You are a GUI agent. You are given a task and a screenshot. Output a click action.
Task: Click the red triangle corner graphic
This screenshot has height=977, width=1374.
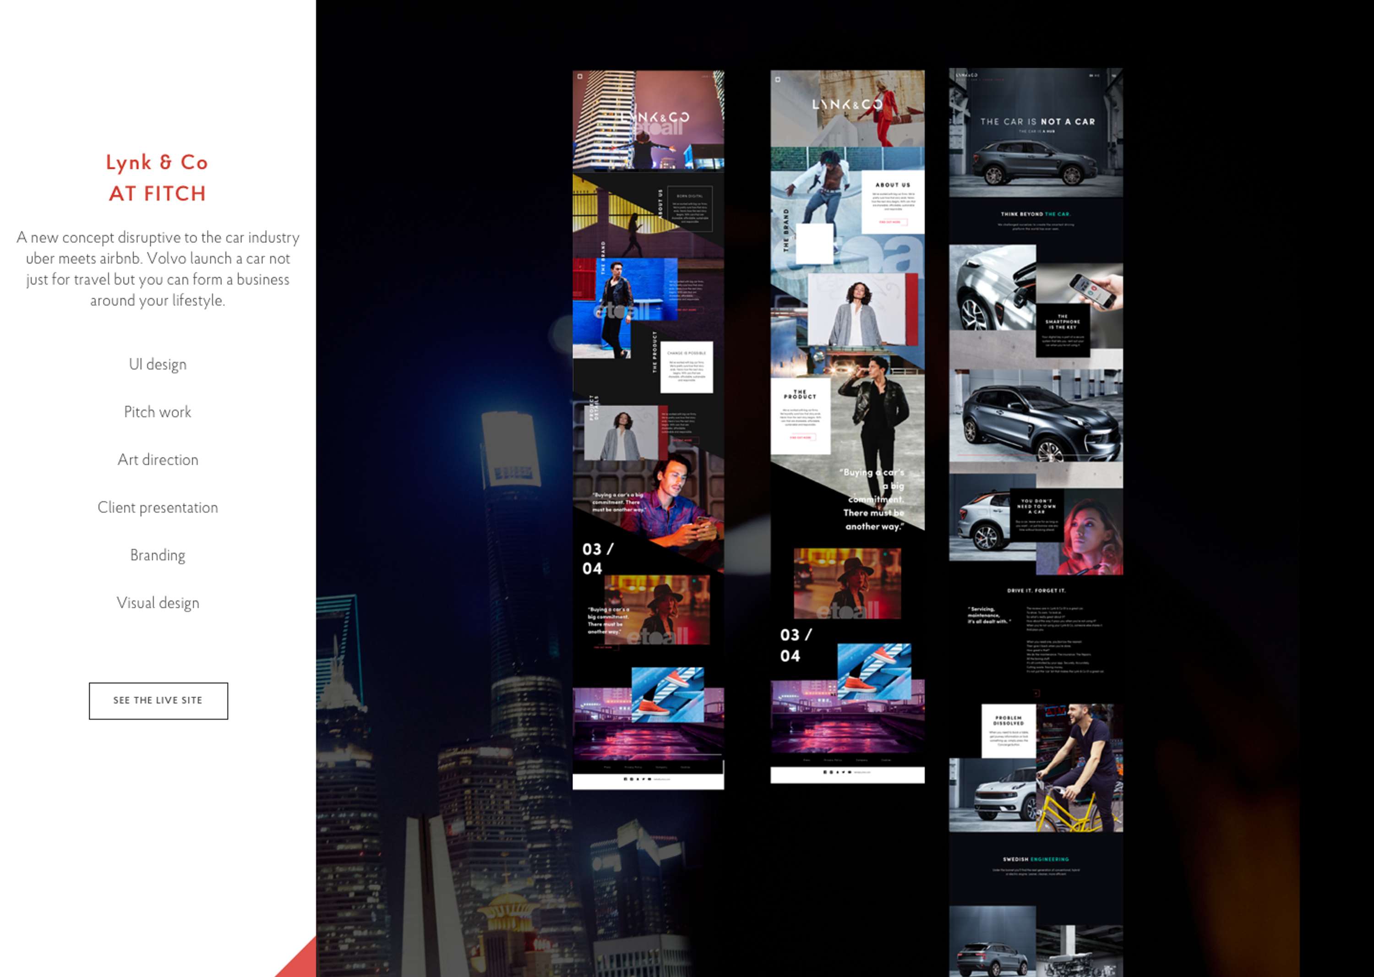tap(300, 961)
